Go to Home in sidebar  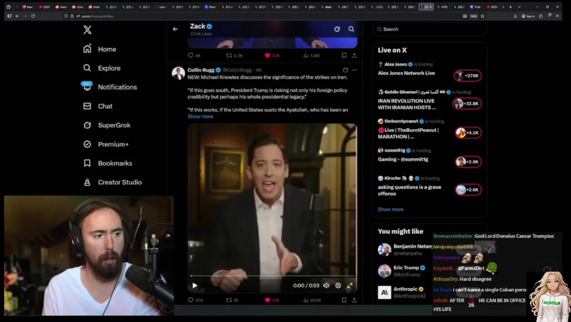point(99,49)
